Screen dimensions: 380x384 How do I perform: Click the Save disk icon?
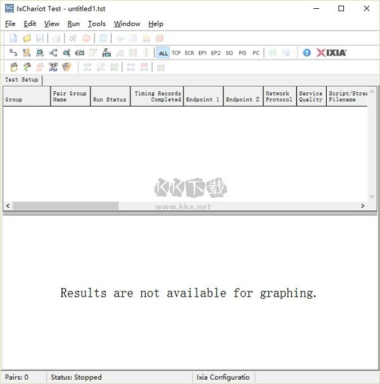(40, 39)
